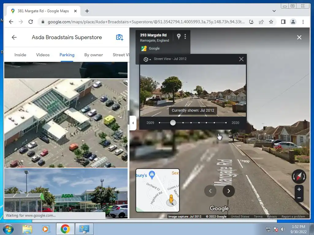This screenshot has width=314, height=235.
Task: Open the Terms link
Action: (258, 216)
